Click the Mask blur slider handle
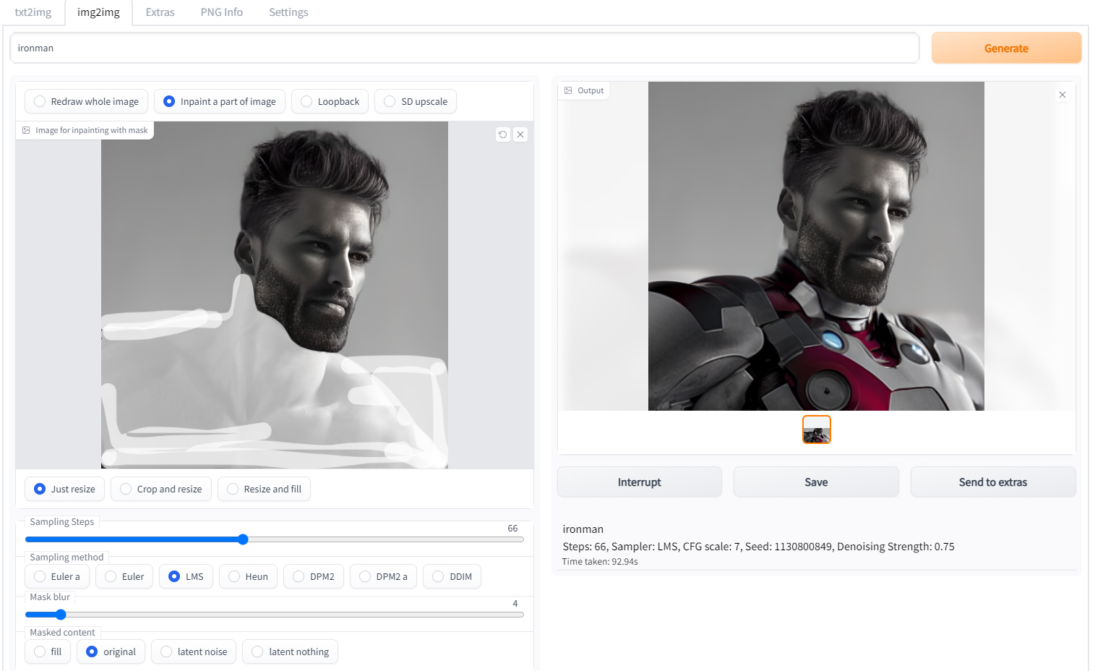1095x671 pixels. coord(61,615)
